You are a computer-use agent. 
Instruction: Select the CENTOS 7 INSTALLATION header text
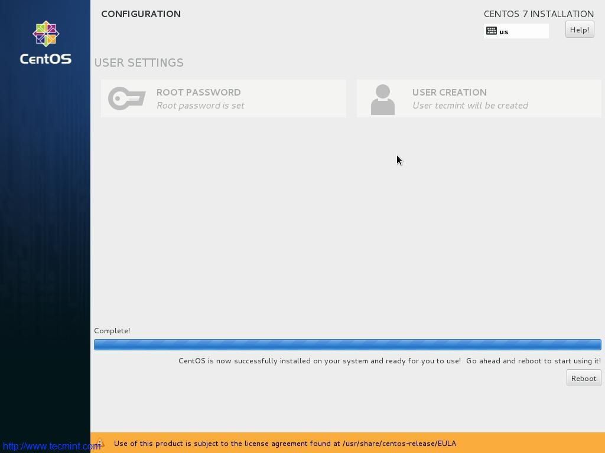pos(538,14)
